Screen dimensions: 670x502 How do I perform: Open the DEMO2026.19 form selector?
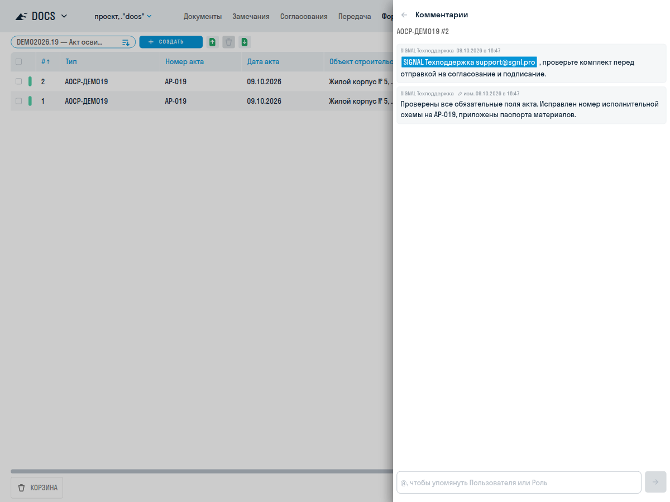pos(73,42)
